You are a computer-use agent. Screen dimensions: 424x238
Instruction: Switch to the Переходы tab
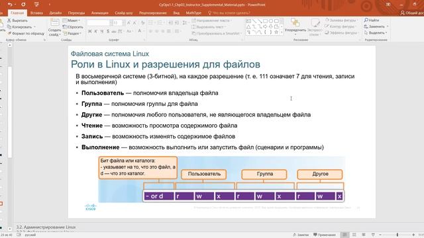pyautogui.click(x=76, y=13)
